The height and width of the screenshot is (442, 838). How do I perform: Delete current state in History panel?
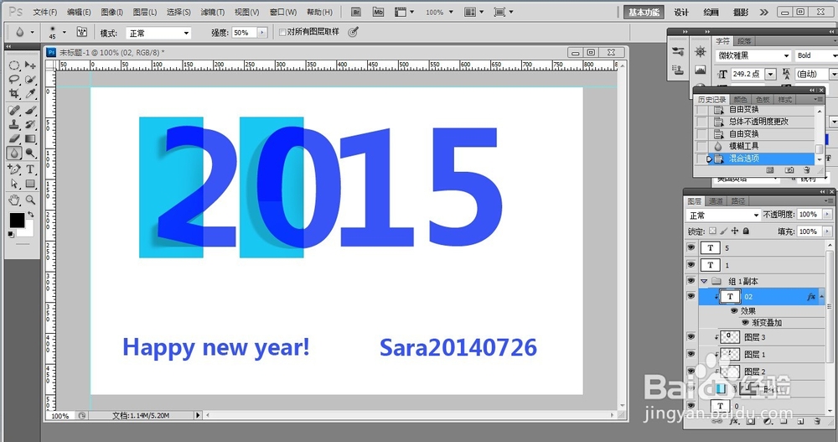point(806,170)
